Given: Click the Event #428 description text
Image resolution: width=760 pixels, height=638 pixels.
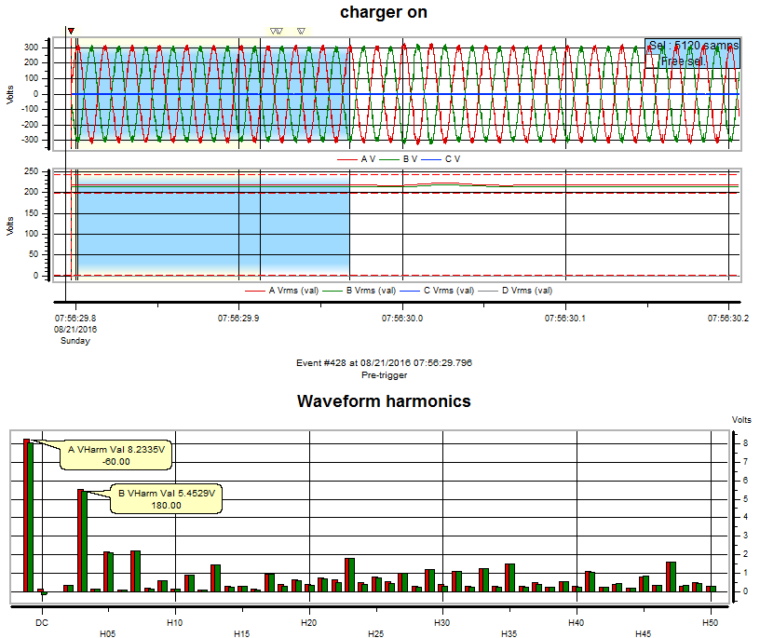Looking at the screenshot, I should (x=384, y=362).
